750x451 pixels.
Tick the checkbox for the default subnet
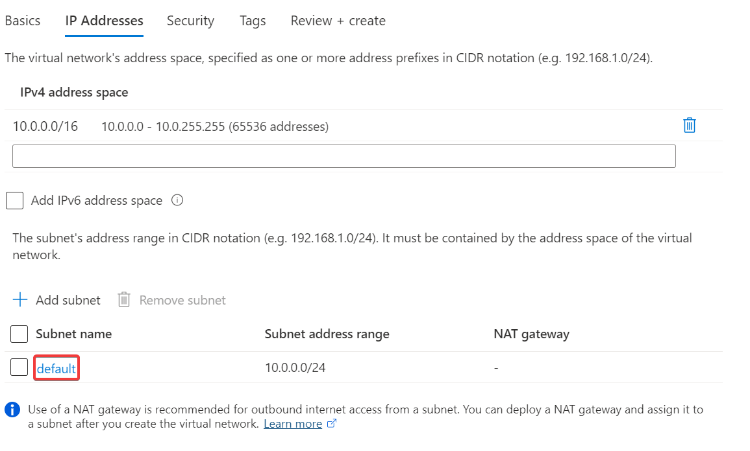tap(19, 367)
